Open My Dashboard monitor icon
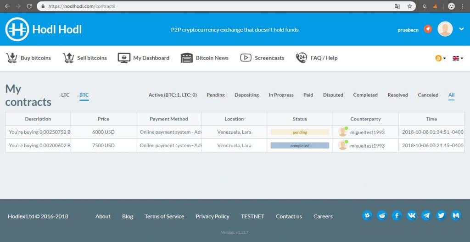 124,58
